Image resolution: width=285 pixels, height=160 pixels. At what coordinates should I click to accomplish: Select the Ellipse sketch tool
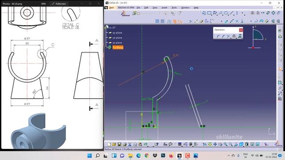click(226, 13)
